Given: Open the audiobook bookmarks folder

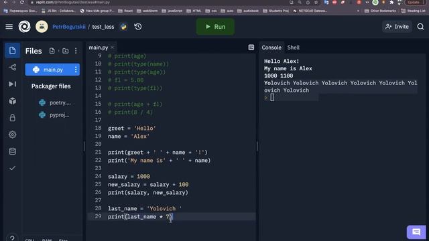Looking at the screenshot, I should [248, 11].
